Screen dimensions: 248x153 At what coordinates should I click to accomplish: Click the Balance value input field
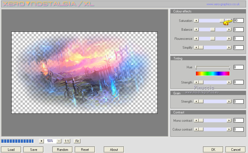click(239, 30)
